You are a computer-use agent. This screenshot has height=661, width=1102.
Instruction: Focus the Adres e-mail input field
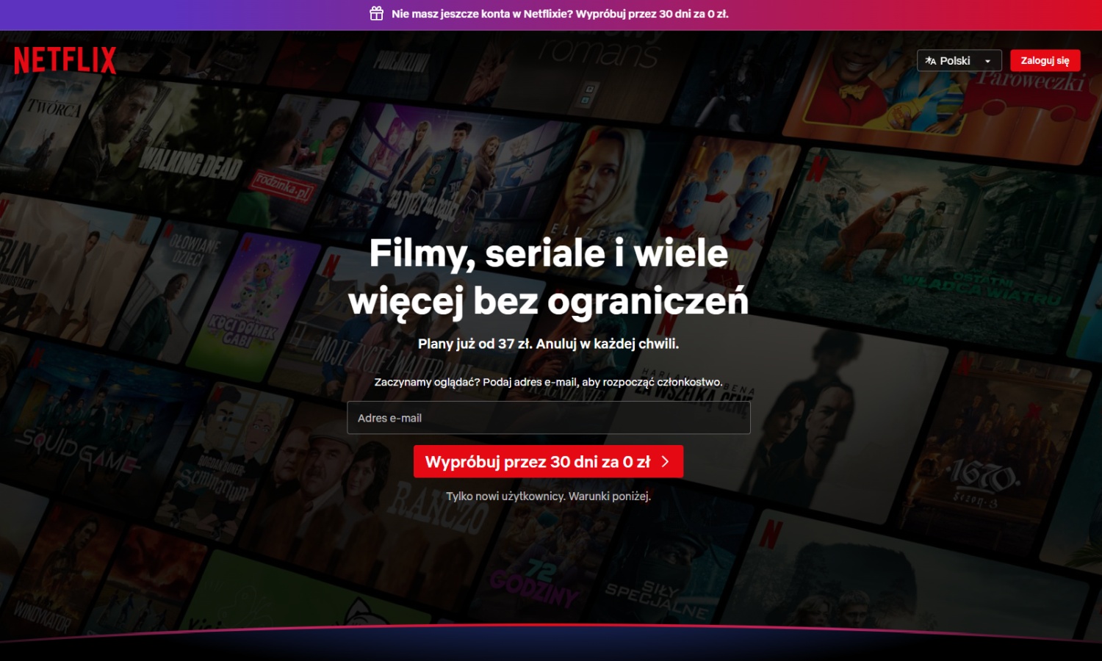pos(549,418)
